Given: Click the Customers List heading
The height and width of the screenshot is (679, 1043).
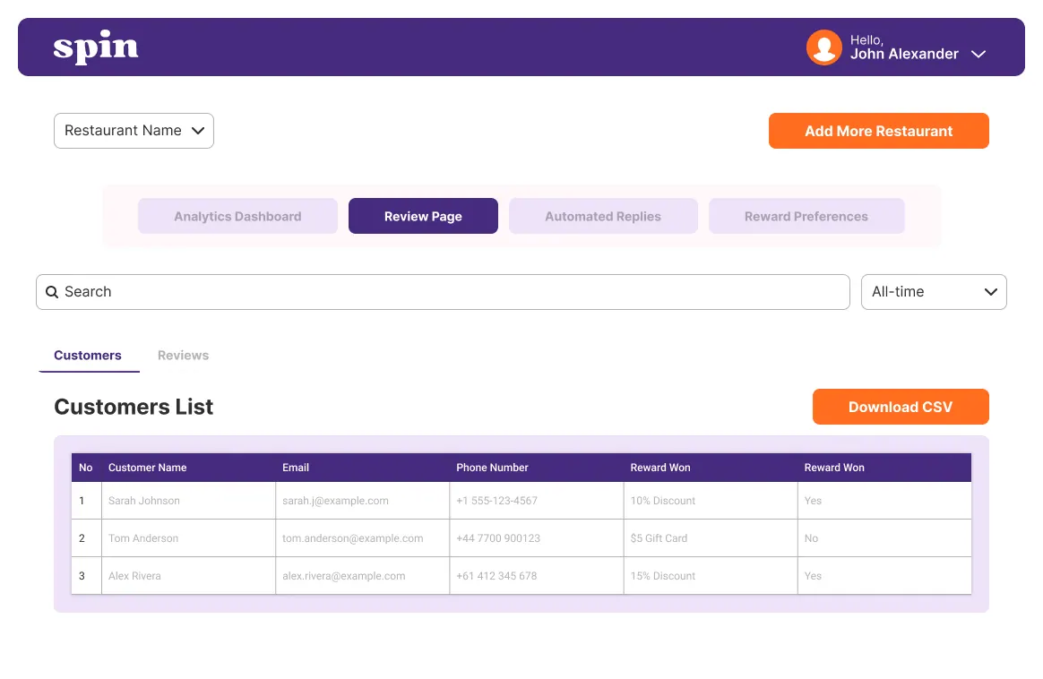Looking at the screenshot, I should point(134,407).
